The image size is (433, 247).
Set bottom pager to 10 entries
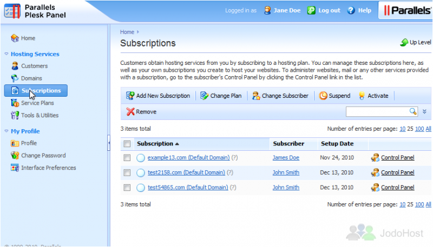coord(402,204)
